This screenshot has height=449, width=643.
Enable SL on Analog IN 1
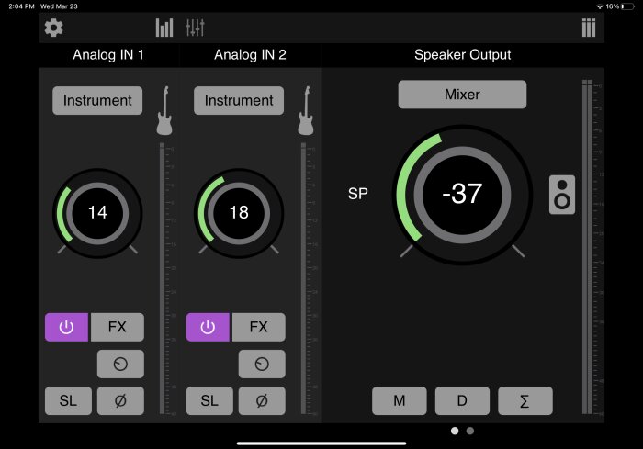68,400
